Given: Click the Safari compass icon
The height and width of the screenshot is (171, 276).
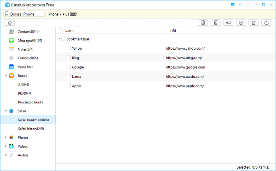Looking at the screenshot, I should point(11,111).
